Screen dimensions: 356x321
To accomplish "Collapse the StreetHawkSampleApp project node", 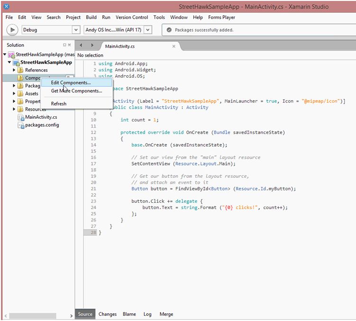I will click(x=9, y=62).
